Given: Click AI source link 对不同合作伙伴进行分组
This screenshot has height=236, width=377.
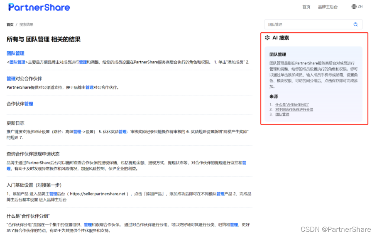Looking at the screenshot, I should pyautogui.click(x=294, y=109).
